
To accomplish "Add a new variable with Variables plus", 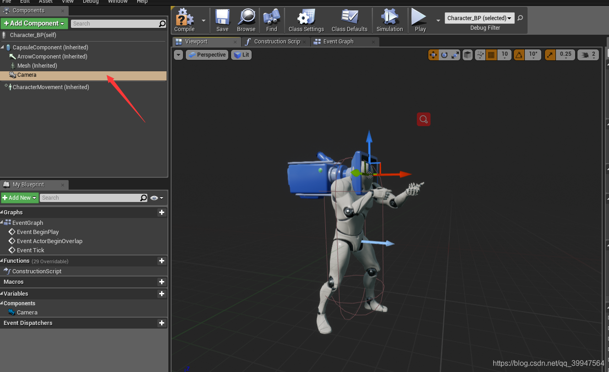I will pyautogui.click(x=162, y=293).
